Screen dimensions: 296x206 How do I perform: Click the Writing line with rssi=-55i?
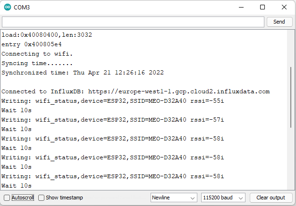click(x=113, y=101)
